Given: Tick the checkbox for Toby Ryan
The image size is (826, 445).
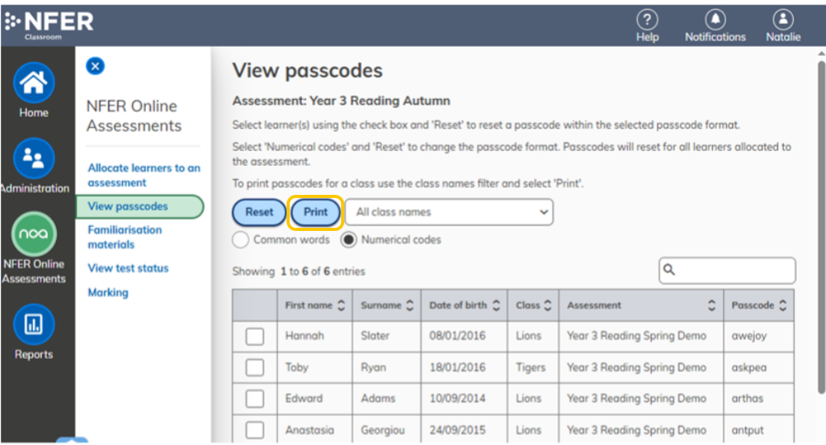Looking at the screenshot, I should pyautogui.click(x=255, y=368).
